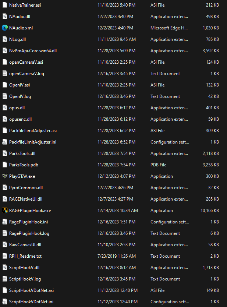Click the OpenIV.log text document icon
Screen dimensions: 227x307
[5, 96]
